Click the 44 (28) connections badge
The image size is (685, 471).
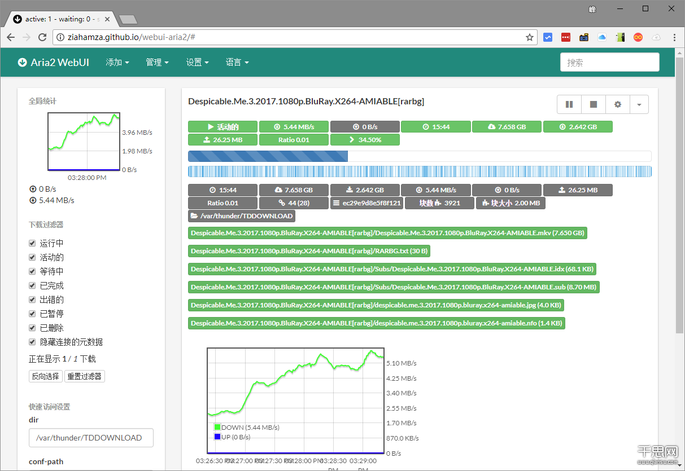click(x=294, y=203)
